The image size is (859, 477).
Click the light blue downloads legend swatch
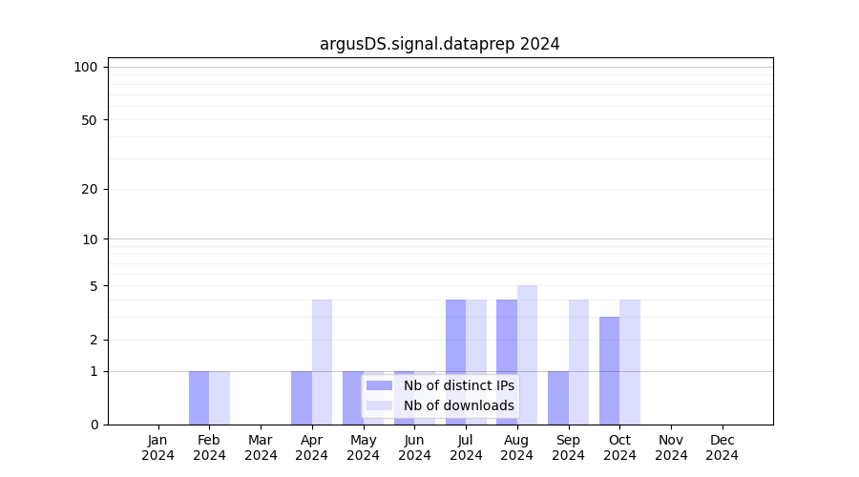click(x=379, y=405)
